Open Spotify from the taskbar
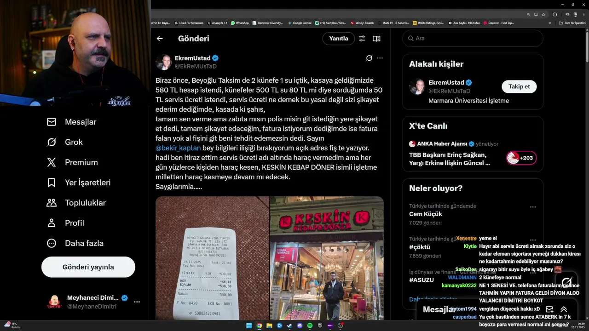 coord(310,325)
